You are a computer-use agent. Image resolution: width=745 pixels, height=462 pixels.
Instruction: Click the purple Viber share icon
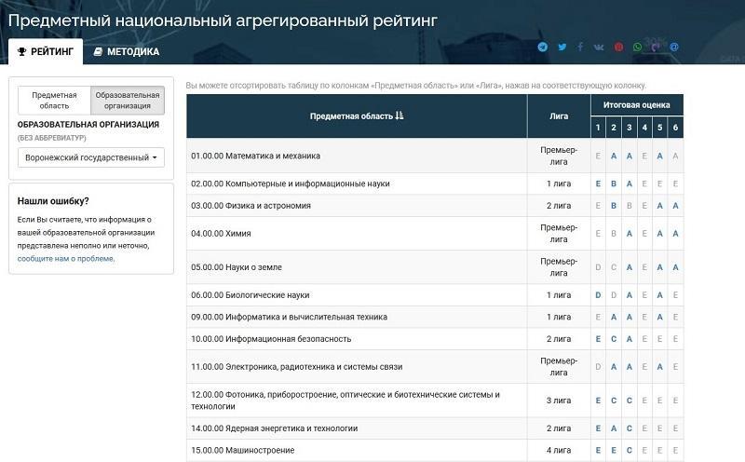pos(656,47)
